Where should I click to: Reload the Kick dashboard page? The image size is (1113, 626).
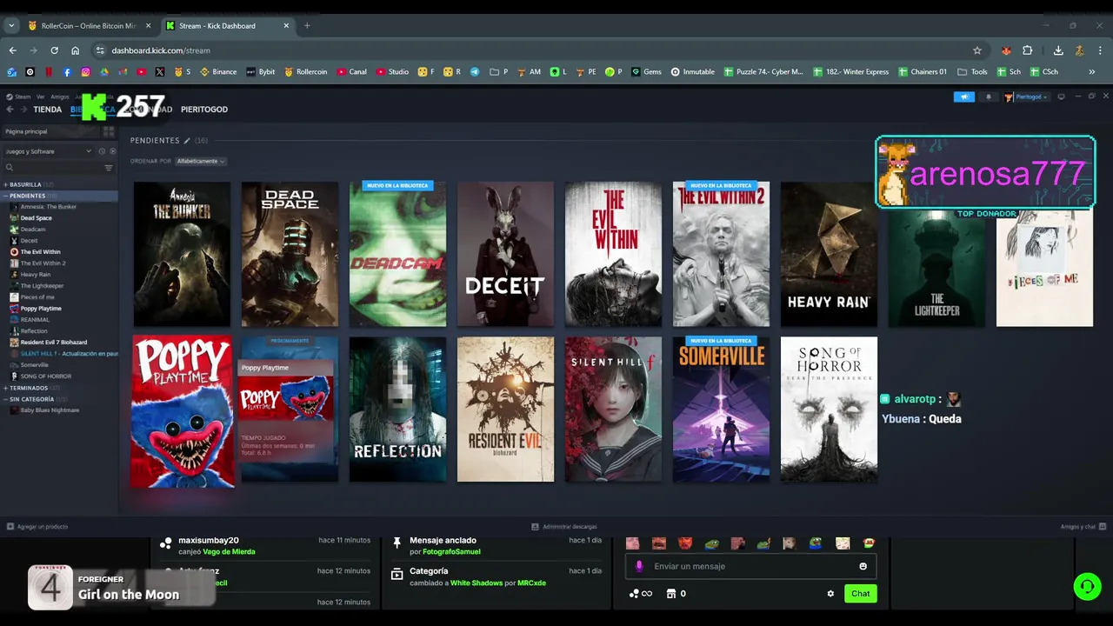pos(54,50)
